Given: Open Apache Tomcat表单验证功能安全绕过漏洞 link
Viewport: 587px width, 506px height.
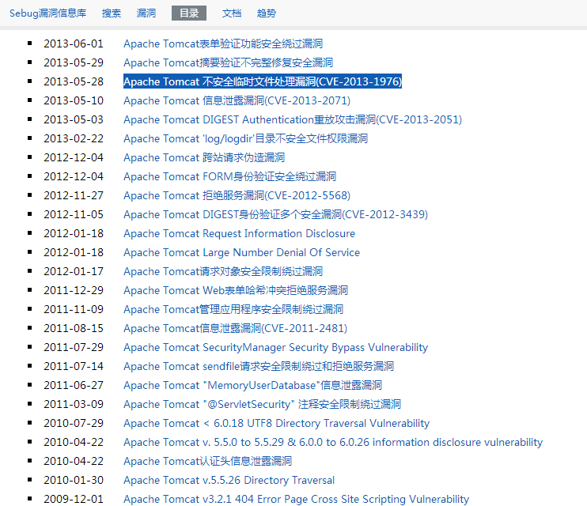Looking at the screenshot, I should pos(223,43).
